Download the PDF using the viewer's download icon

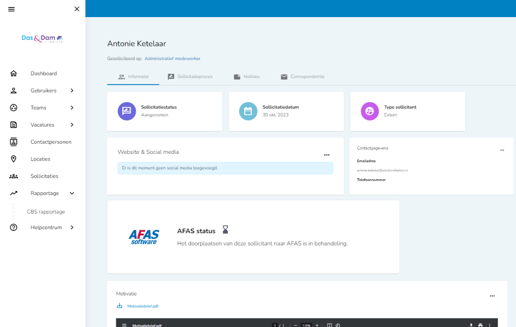tap(471, 325)
